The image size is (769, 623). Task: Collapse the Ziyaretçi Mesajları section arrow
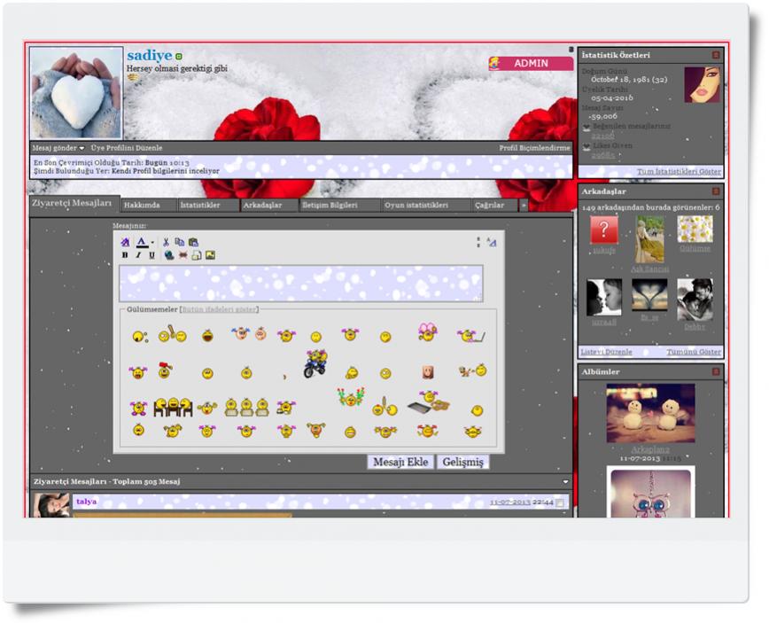[x=566, y=482]
